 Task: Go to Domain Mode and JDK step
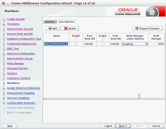tap(20, 34)
